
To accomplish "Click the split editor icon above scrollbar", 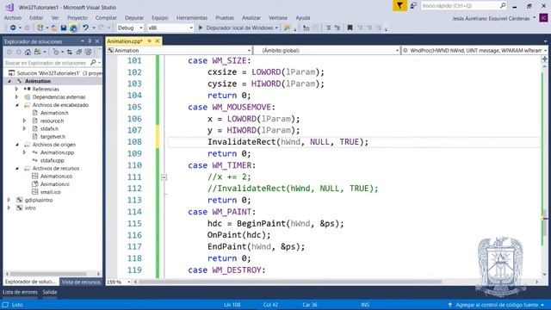I will point(545,59).
